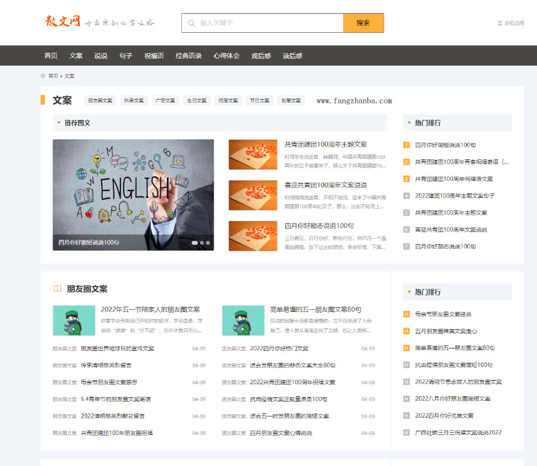Open list item 四月朋友圈文案心情说说
The width and height of the screenshot is (537, 466).
click(x=281, y=433)
